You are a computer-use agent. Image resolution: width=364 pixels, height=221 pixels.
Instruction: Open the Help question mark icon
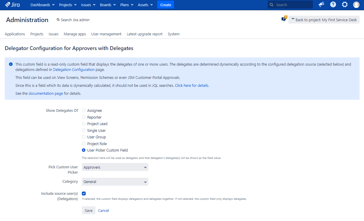333,5
